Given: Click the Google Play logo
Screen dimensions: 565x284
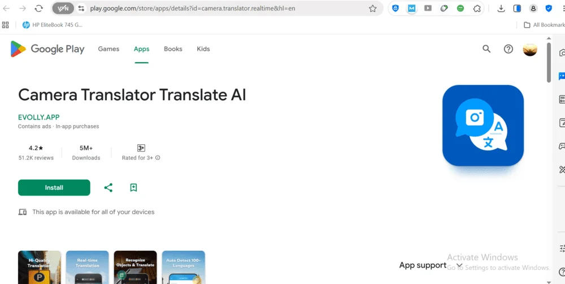Looking at the screenshot, I should point(47,49).
